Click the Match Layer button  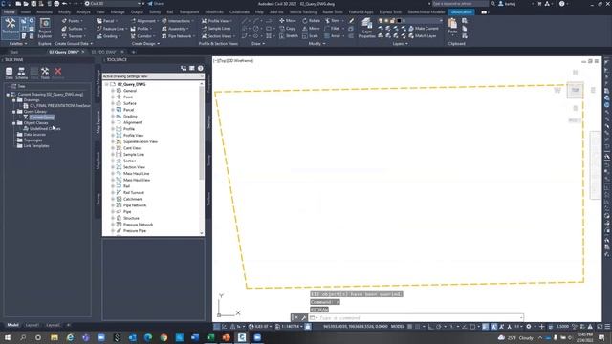click(x=423, y=36)
